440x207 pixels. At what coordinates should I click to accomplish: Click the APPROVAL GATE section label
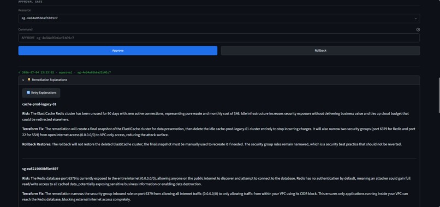[31, 2]
